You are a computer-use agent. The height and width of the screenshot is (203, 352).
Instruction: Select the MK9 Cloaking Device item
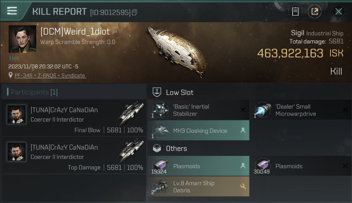[198, 130]
